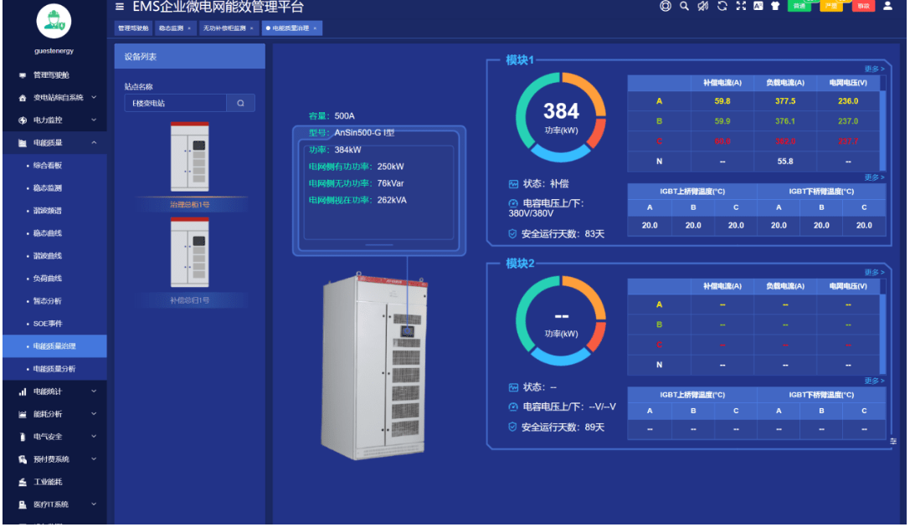Click the guestenergy avatar image
This screenshot has height=527, width=910.
click(x=54, y=22)
